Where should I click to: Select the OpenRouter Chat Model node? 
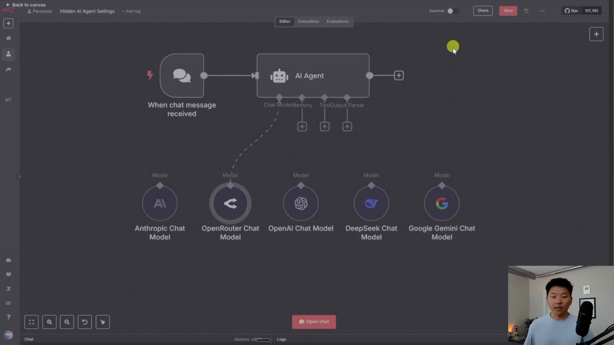click(230, 204)
